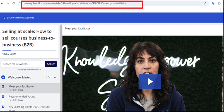Image resolution: width=224 pixels, height=112 pixels.
Task: Click the course progress bar
Action: coord(29,51)
